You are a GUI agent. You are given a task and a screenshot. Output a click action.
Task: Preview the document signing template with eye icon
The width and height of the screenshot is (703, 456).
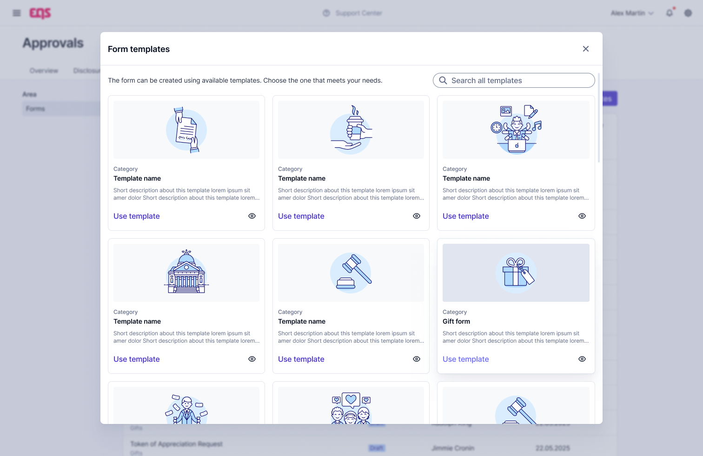(252, 216)
